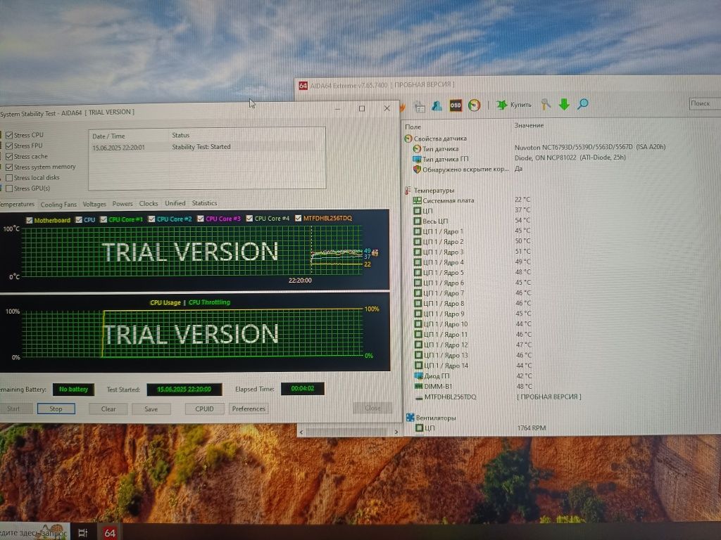The width and height of the screenshot is (721, 540).
Task: Click the magnifier search icon in AIDA64 toolbar
Action: tap(582, 104)
